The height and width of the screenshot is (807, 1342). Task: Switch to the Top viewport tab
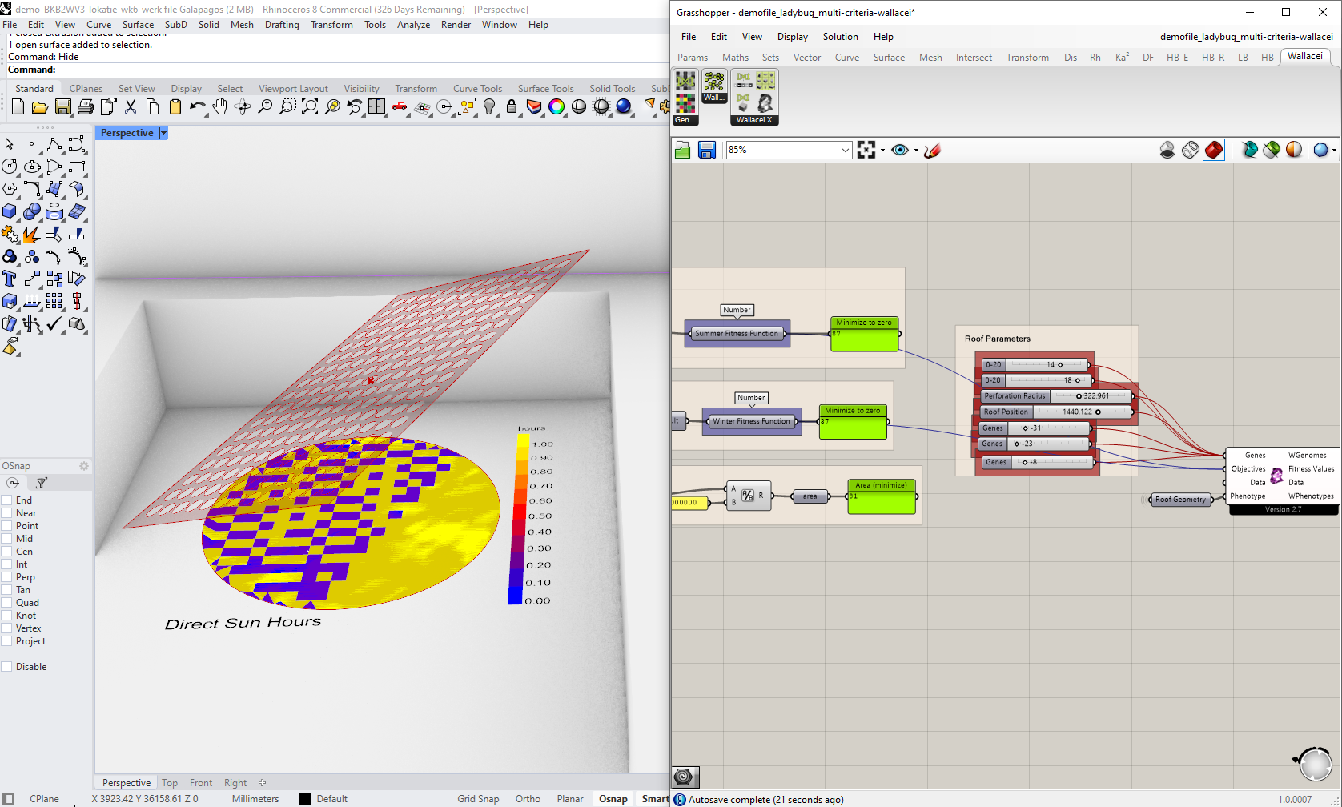coord(170,782)
